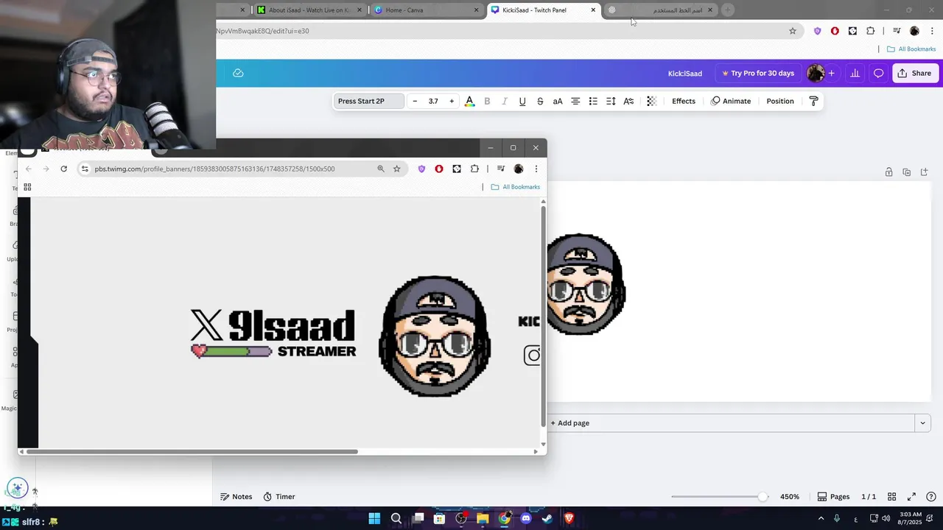Add collaborator with the plus icon

click(831, 73)
